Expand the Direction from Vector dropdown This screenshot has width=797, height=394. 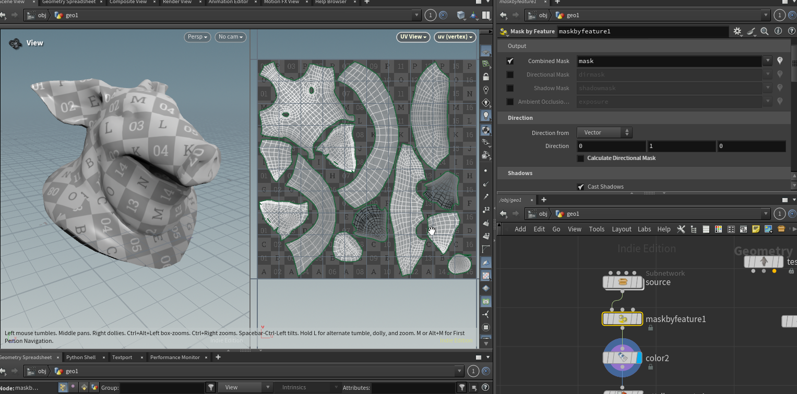pos(604,132)
